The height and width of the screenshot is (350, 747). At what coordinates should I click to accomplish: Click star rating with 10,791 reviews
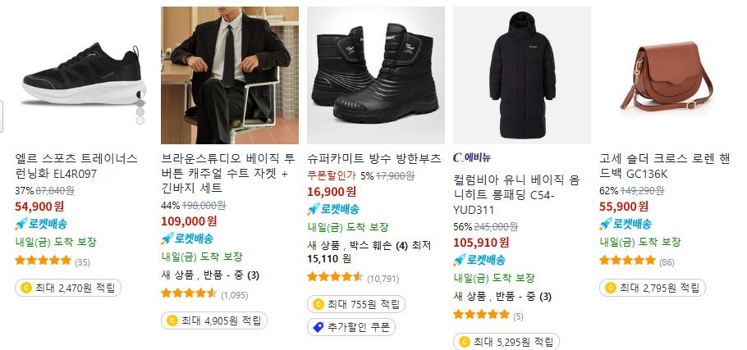tap(336, 276)
